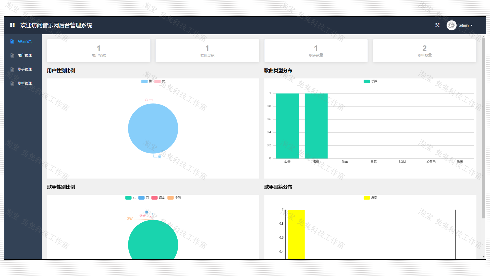Click the document icon beside 系统首页
Viewport: 490px width, 276px height.
(x=12, y=41)
